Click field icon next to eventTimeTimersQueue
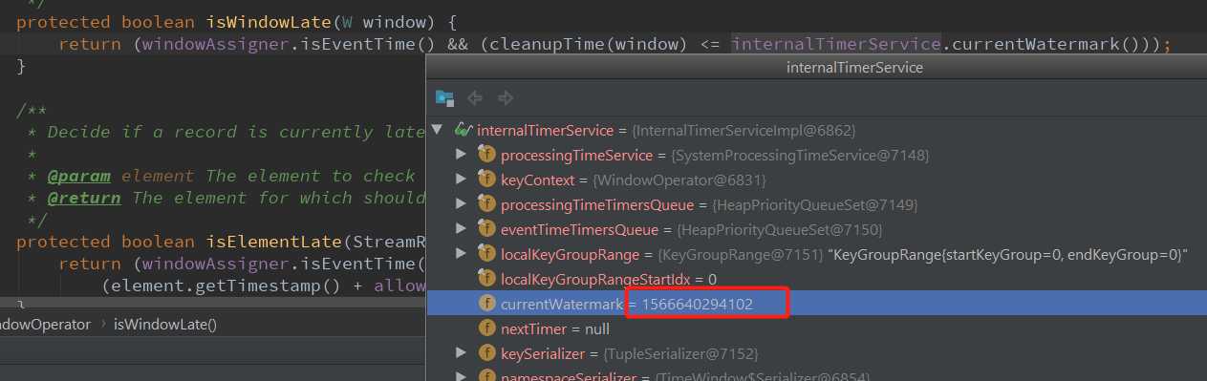The image size is (1207, 381). pyautogui.click(x=486, y=228)
